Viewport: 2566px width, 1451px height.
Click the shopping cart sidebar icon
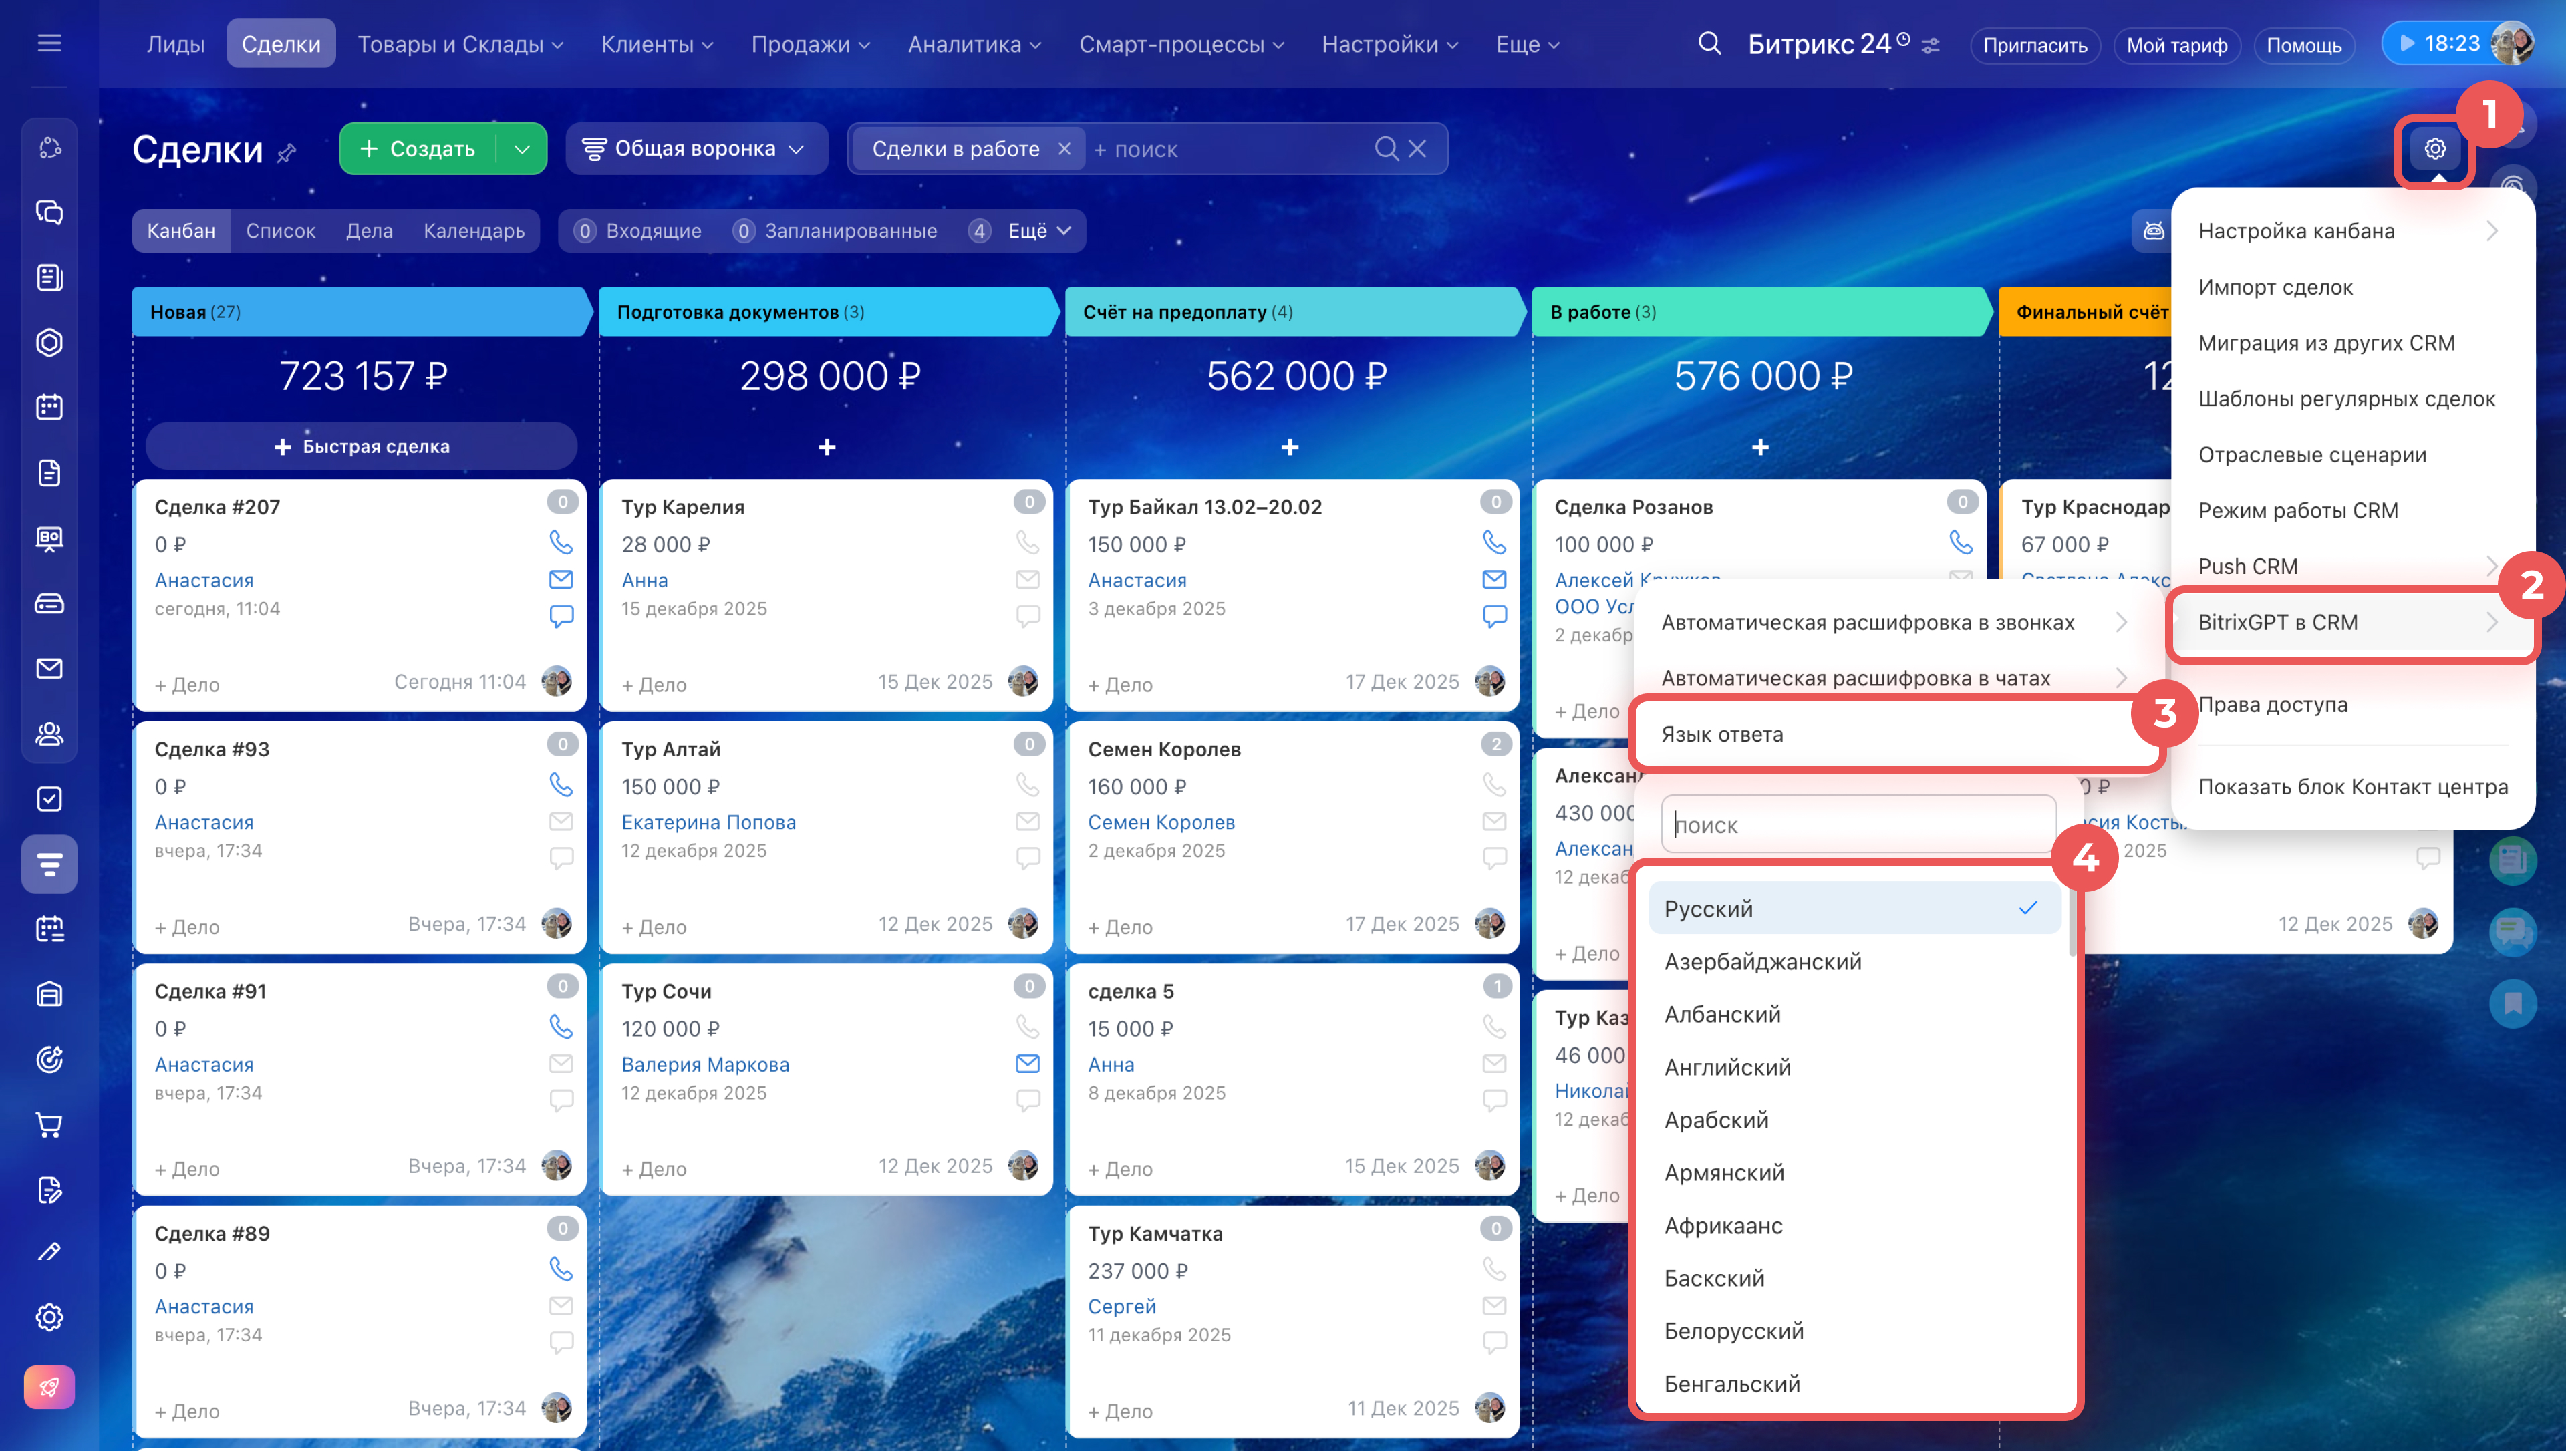49,1124
